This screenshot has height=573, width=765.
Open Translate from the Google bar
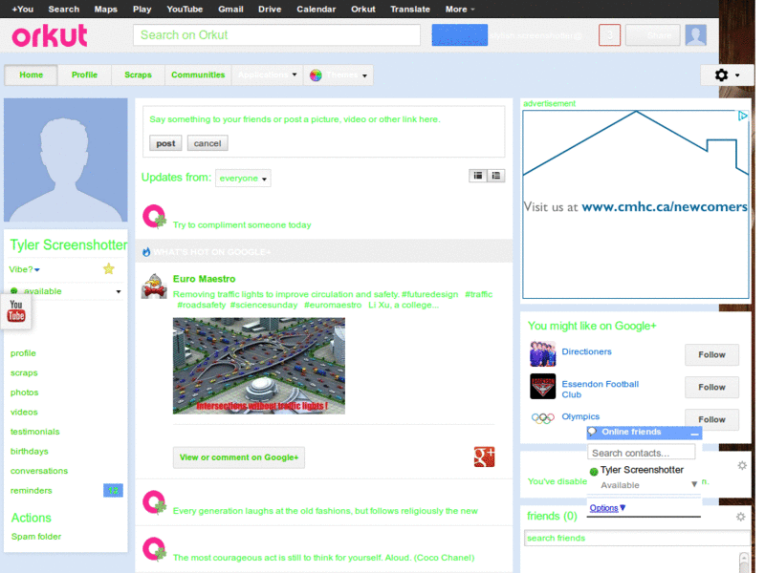[410, 10]
